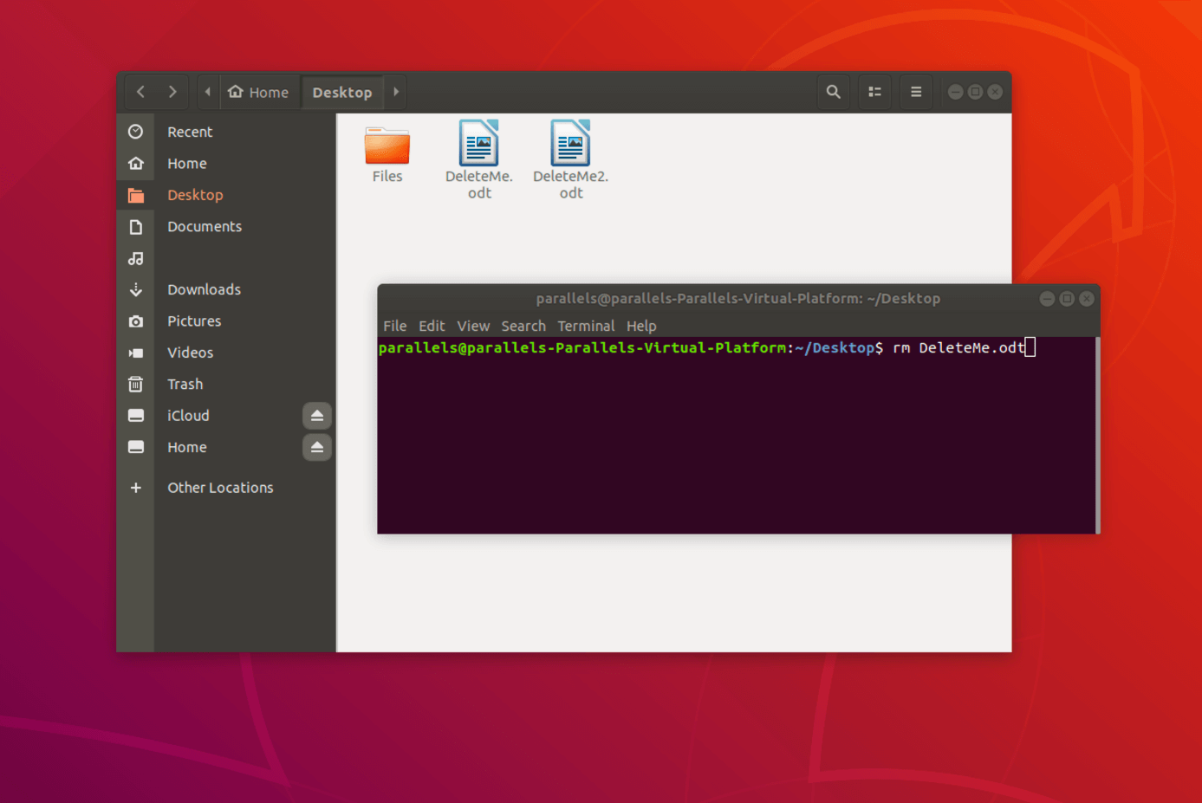1202x803 pixels.
Task: Eject the iCloud drive
Action: pos(316,415)
